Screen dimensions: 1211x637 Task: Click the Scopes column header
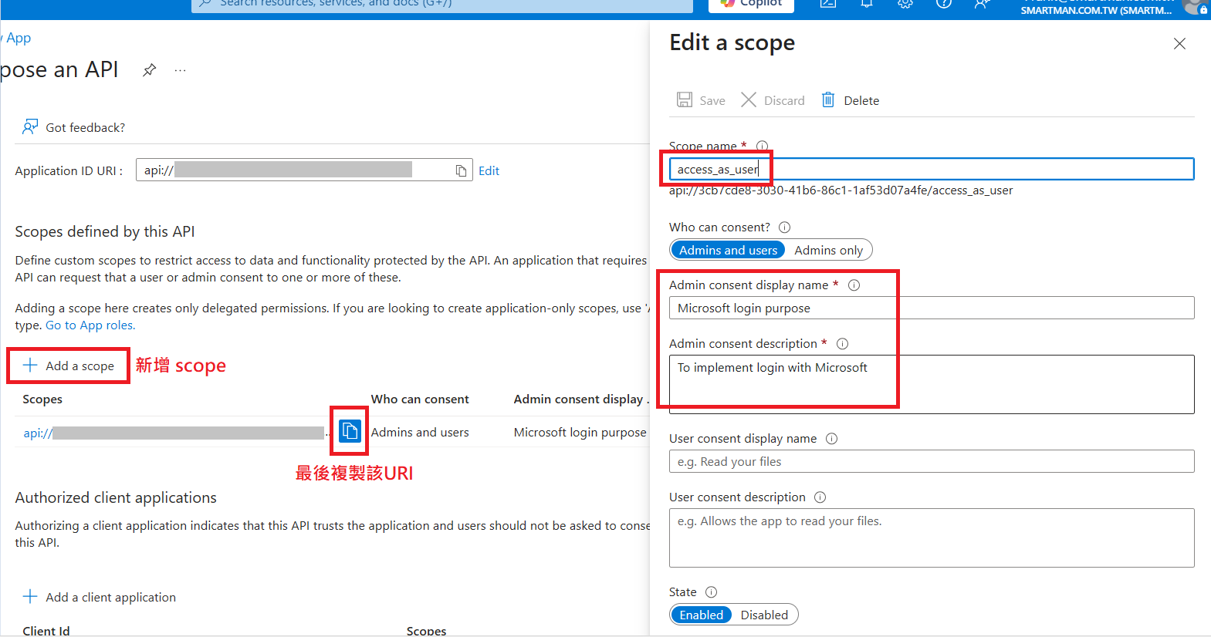42,399
